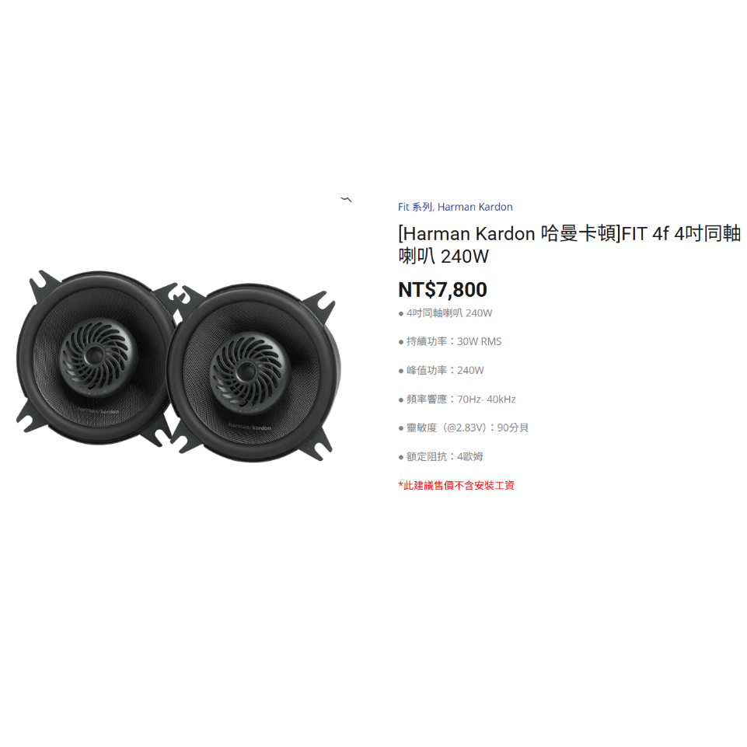Image resolution: width=747 pixels, height=747 pixels.
Task: Click the top-right mounting tab of right speaker
Action: pos(322,305)
